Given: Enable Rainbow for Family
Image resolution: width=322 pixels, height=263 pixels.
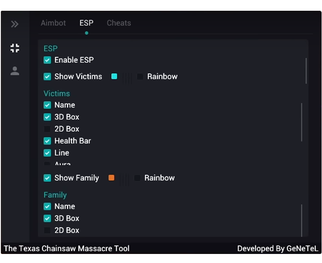Looking at the screenshot, I should [x=137, y=178].
